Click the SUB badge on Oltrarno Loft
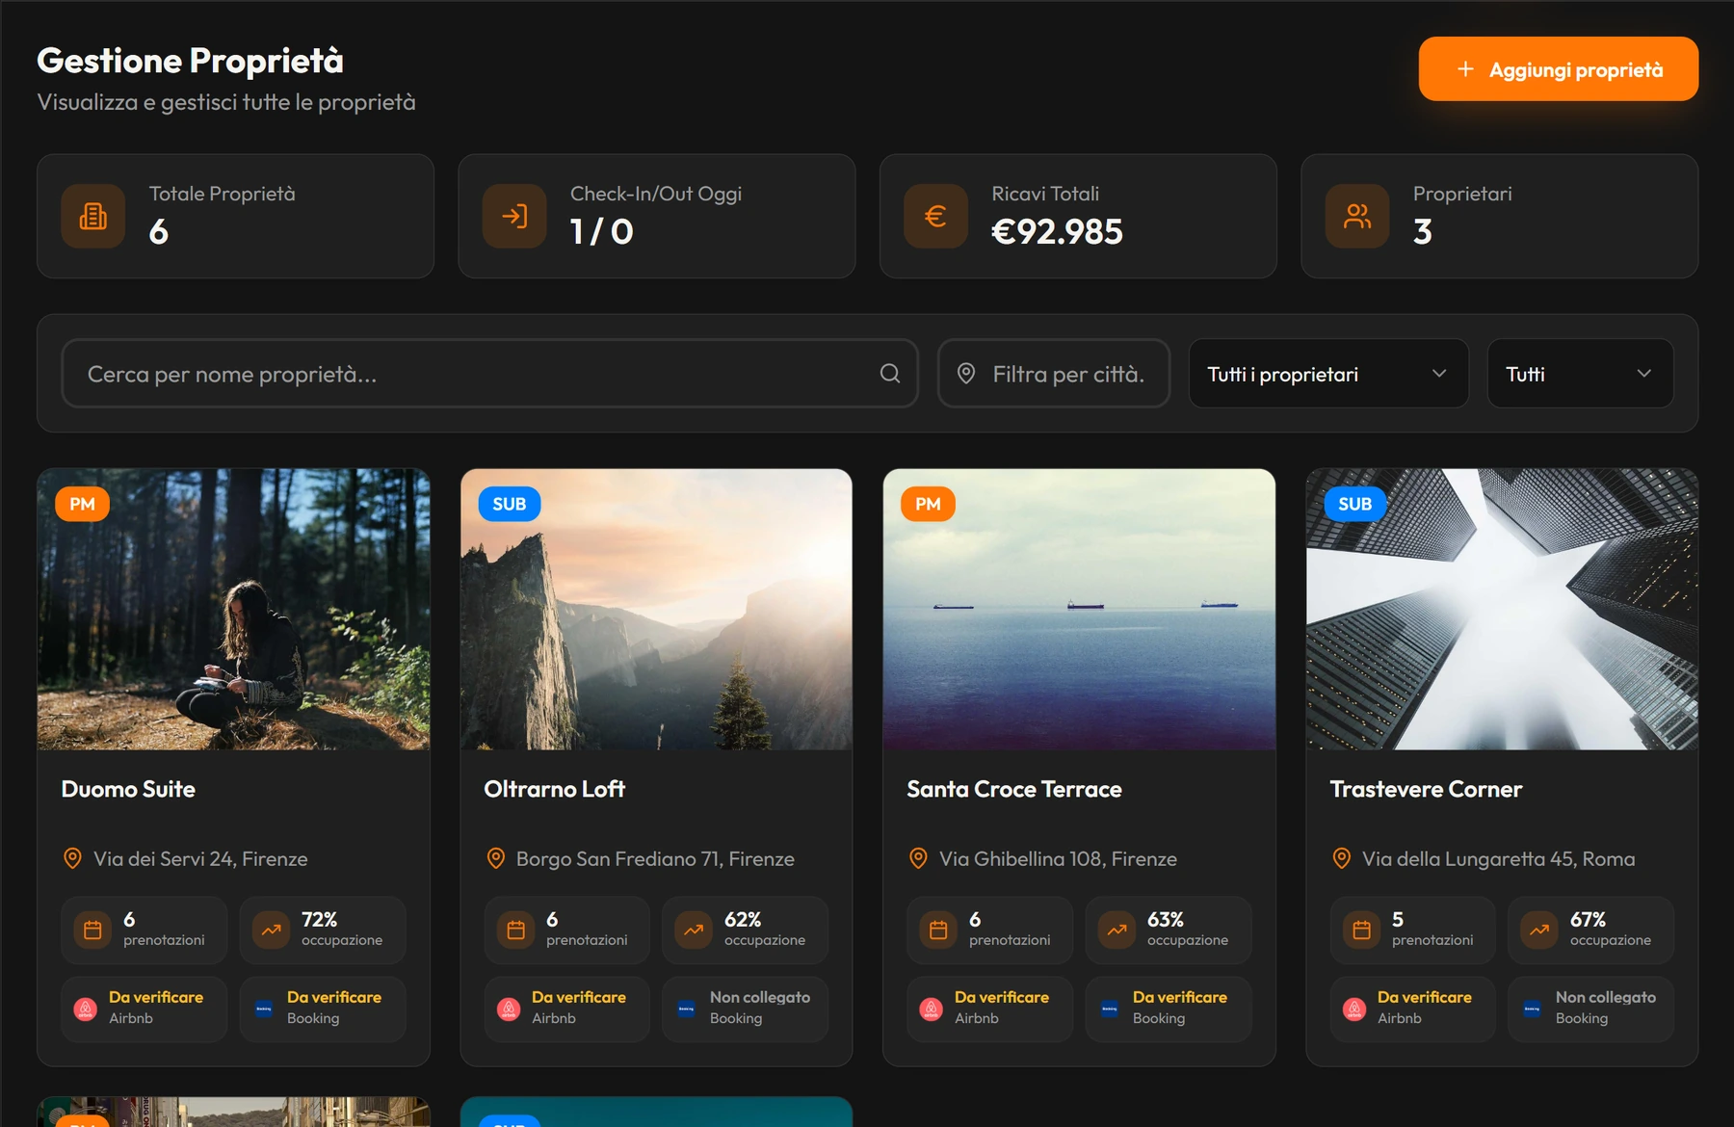This screenshot has height=1127, width=1734. (x=510, y=504)
